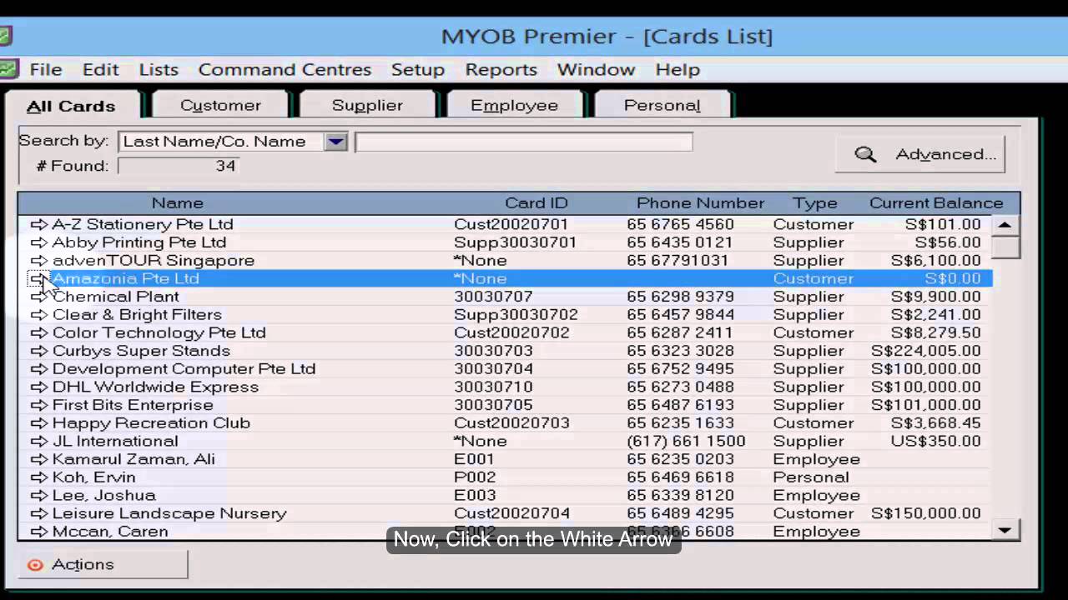Click the magnifier icon on Advanced button

coord(865,154)
